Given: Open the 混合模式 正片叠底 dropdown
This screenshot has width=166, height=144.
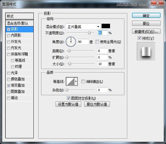Looking at the screenshot, I should point(83,26).
